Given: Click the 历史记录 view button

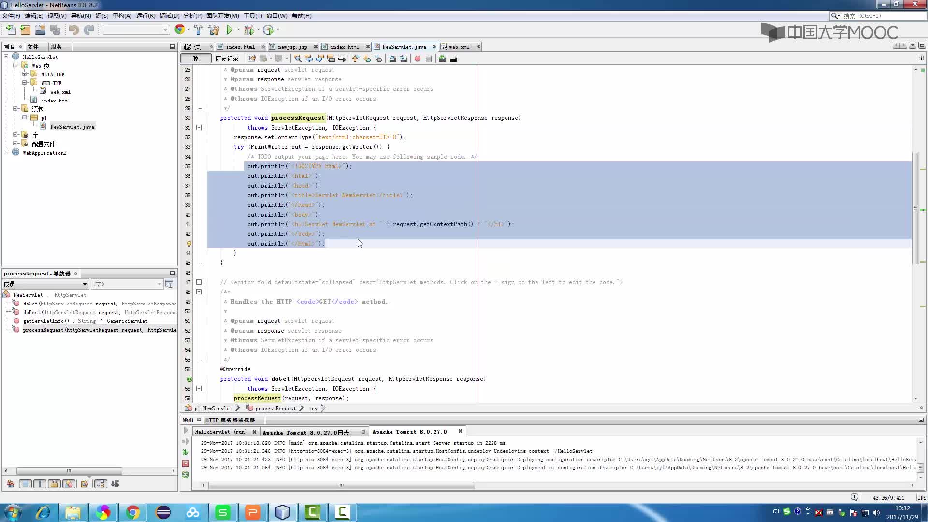Looking at the screenshot, I should point(227,58).
